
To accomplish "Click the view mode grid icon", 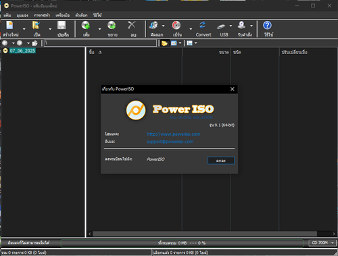I will pyautogui.click(x=174, y=43).
